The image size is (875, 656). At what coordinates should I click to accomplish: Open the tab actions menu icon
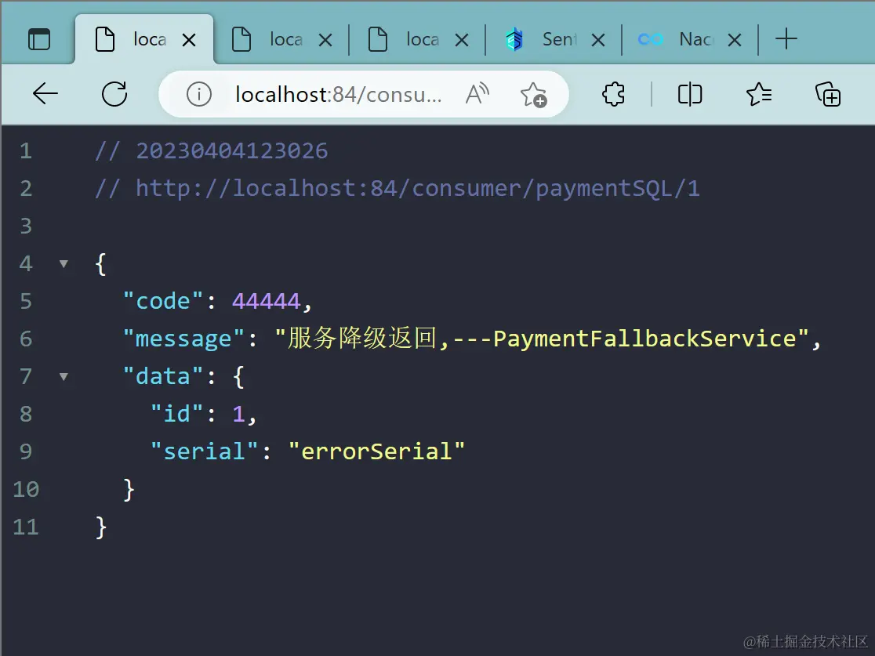[39, 40]
